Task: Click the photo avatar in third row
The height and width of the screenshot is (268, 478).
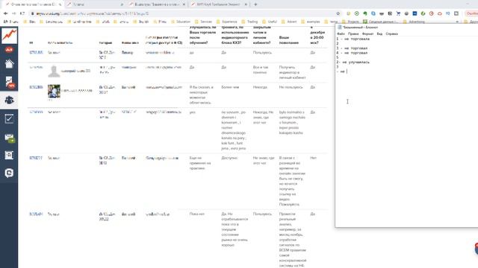Action: [54, 91]
